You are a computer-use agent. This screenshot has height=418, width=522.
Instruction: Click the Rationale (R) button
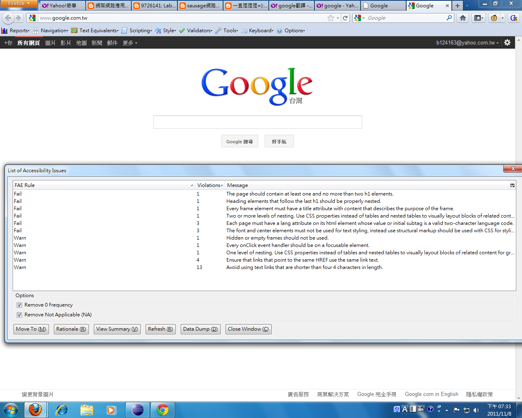click(x=71, y=329)
